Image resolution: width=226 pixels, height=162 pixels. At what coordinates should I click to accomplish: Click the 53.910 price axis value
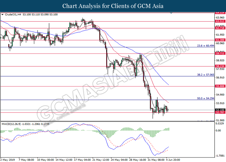point(220,103)
